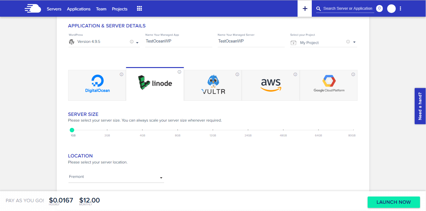Click the search magnifier icon
Image resolution: width=426 pixels, height=211 pixels.
click(319, 9)
